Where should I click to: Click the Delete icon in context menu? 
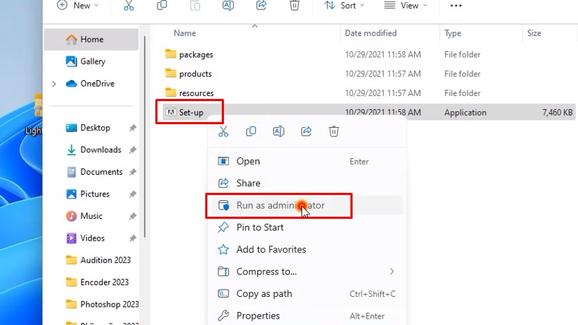[x=334, y=131]
